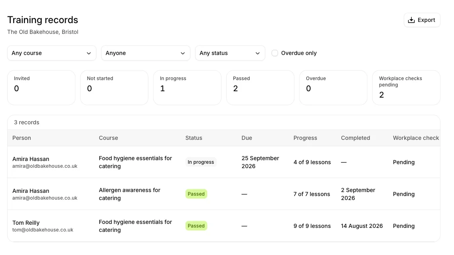Viewport: 454px width, 255px height.
Task: Select the Not started summary card
Action: point(114,88)
